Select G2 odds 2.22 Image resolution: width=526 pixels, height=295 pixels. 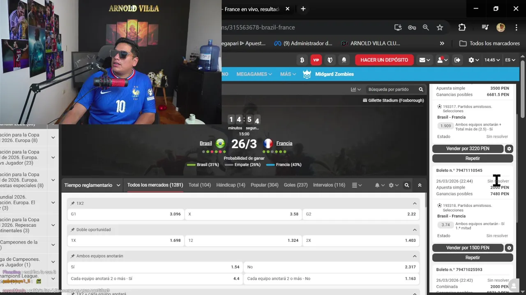coord(360,214)
